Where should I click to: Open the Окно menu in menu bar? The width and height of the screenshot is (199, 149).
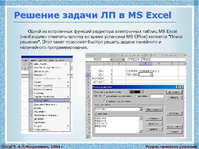[51, 60]
